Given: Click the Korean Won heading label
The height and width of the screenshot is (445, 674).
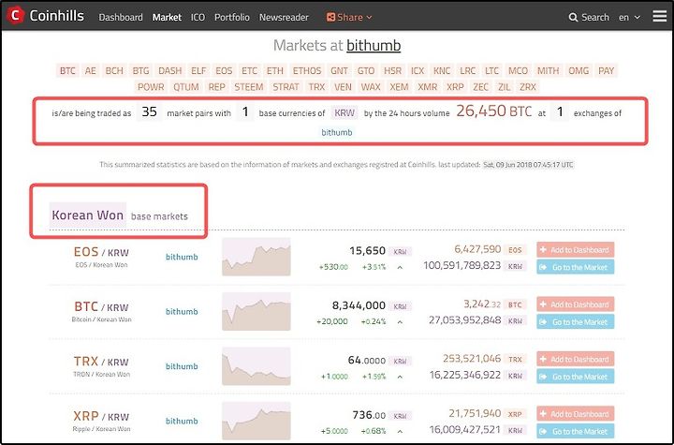Looking at the screenshot, I should click(x=88, y=215).
